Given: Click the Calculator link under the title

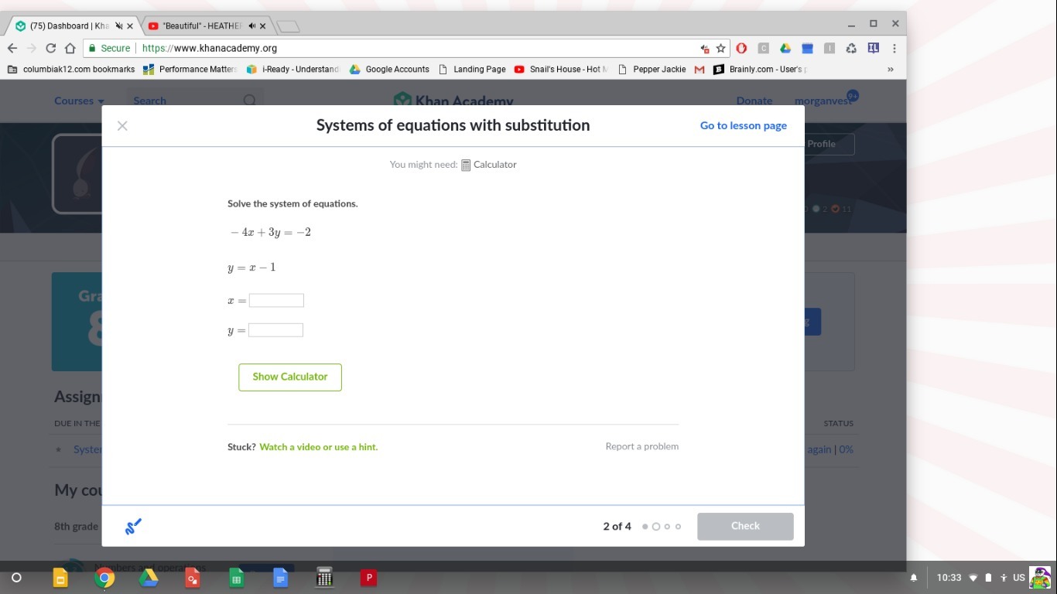Looking at the screenshot, I should [494, 165].
